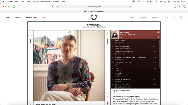This screenshot has height=105, width=188.
Task: Open Control Center menu bar icon
Action: tap(165, 2)
